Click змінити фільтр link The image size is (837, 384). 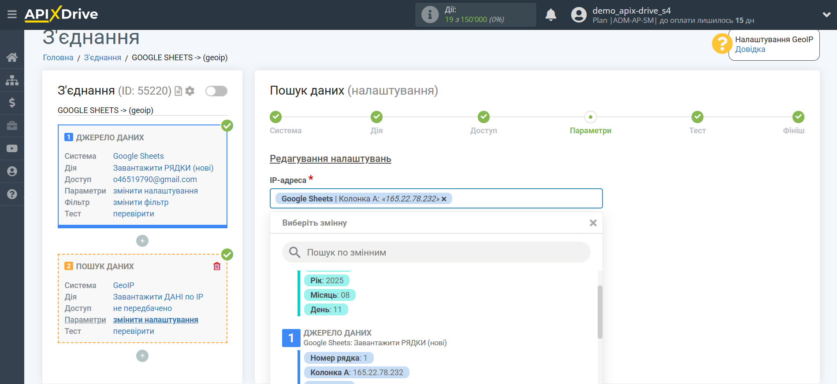click(x=141, y=202)
